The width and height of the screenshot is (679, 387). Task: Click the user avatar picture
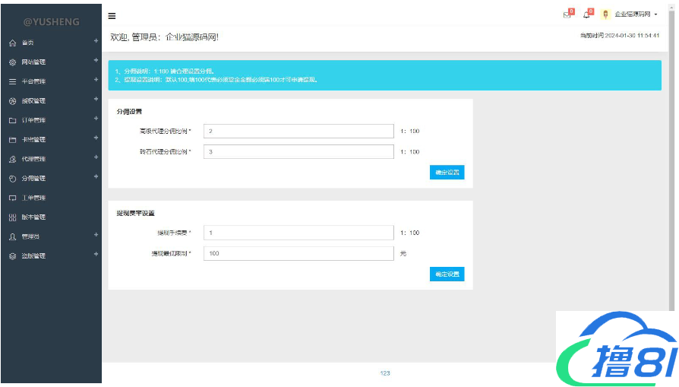coord(605,14)
